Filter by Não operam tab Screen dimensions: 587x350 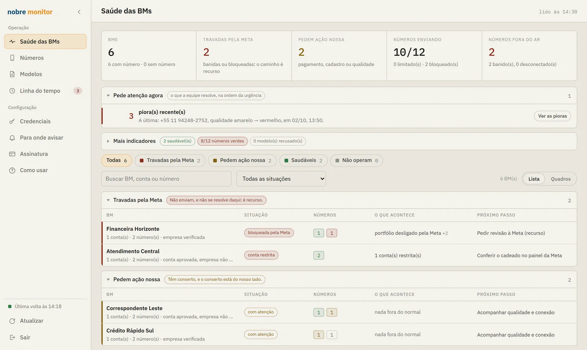click(x=357, y=160)
